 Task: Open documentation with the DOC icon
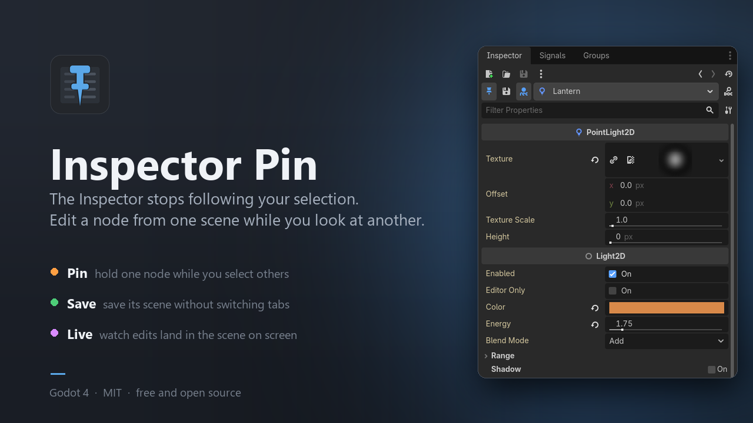pos(728,92)
